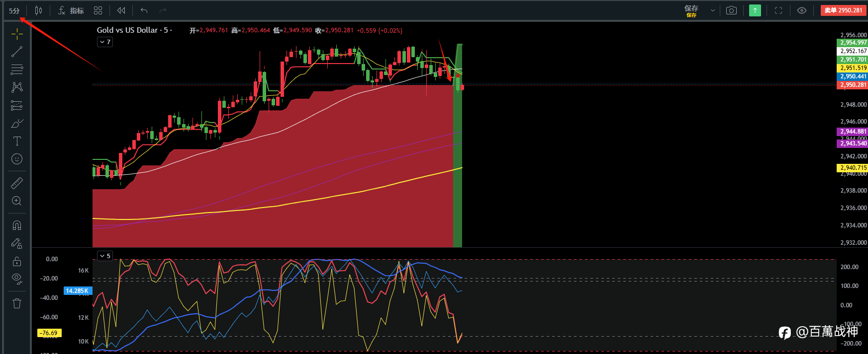Viewport: 868px width, 354px height.
Task: Activate the zoom in tool
Action: [x=17, y=201]
